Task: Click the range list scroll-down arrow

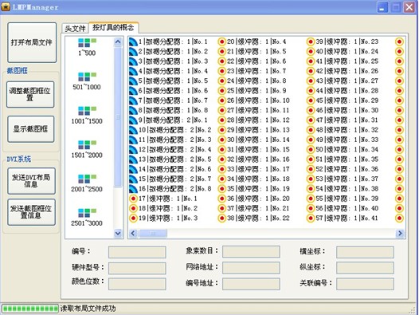Action: click(118, 234)
